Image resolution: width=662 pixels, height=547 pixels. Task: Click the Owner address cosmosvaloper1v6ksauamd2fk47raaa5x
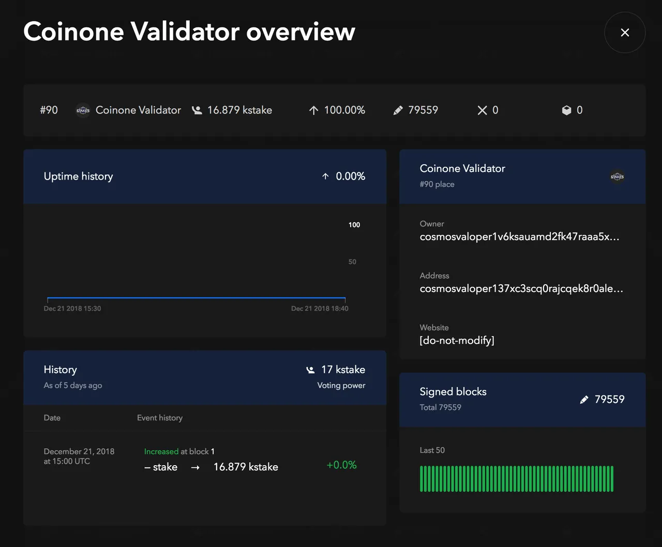coord(520,236)
